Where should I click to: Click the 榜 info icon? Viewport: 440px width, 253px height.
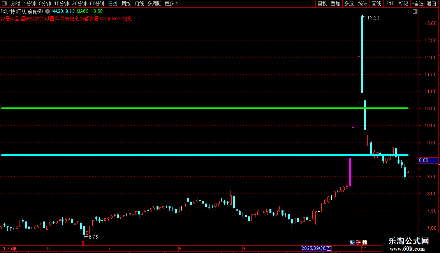click(x=364, y=242)
